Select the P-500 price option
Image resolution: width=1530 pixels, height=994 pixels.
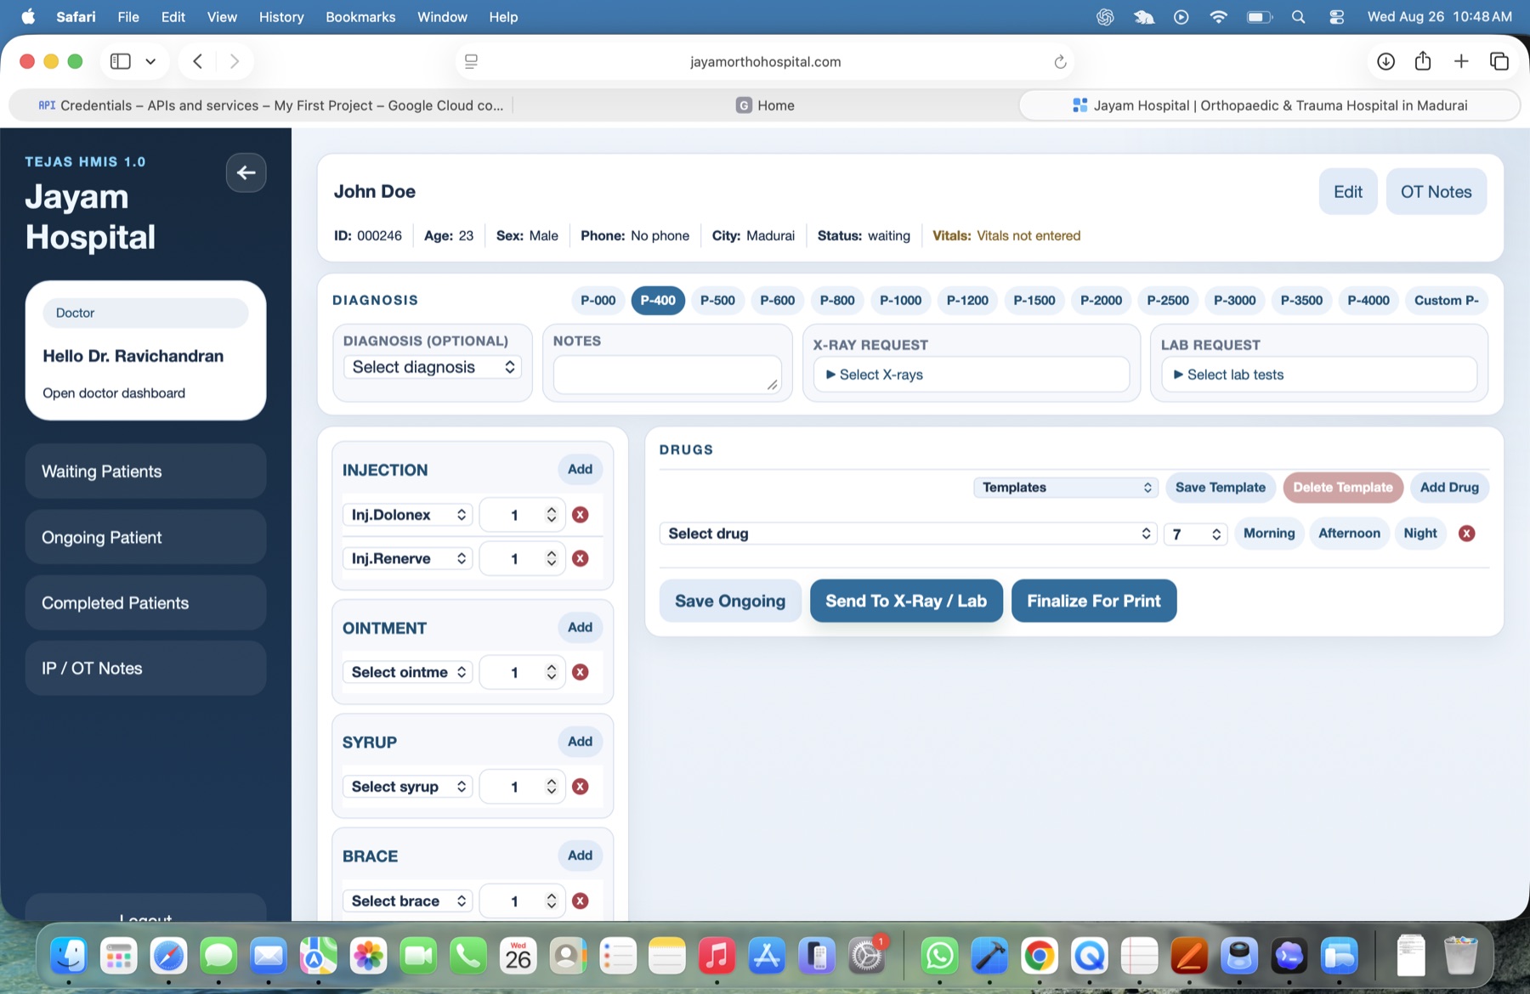click(x=717, y=301)
